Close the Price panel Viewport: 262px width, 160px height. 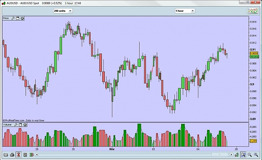(x=22, y=18)
